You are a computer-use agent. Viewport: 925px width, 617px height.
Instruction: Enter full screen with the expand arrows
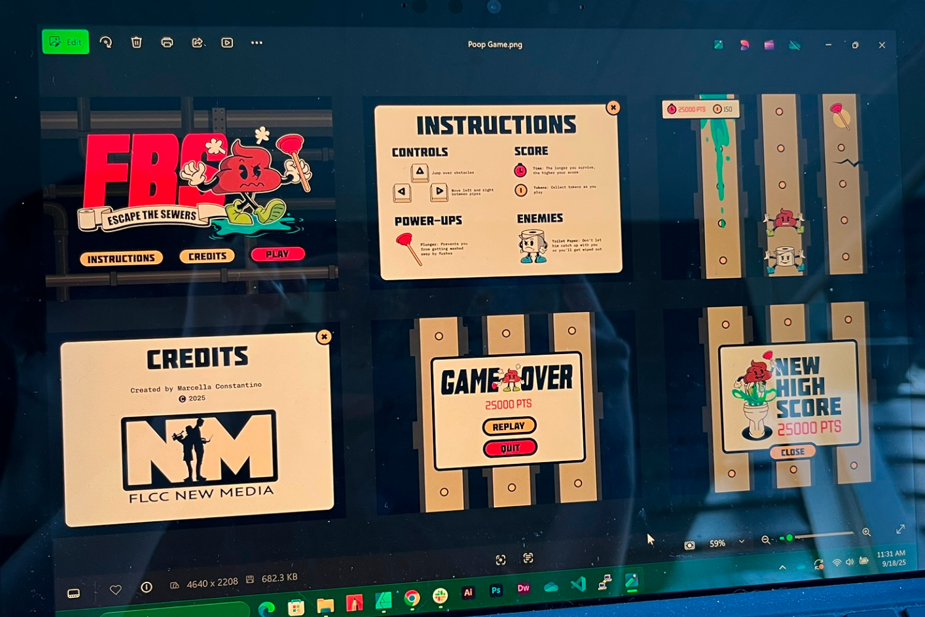900,529
